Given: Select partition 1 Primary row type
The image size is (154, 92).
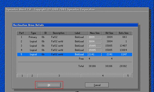Looking at the screenshot, I should coord(33,37).
